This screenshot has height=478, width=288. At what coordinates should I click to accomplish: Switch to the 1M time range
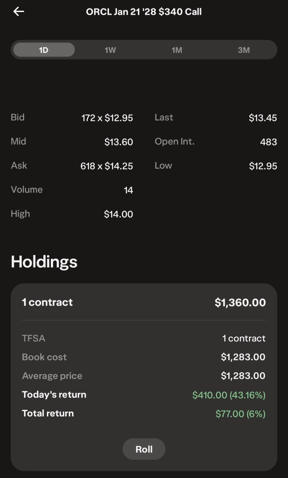point(177,50)
